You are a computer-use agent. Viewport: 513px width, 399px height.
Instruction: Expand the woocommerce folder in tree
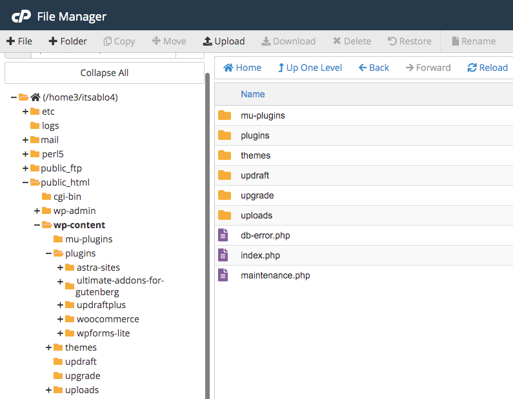click(x=60, y=319)
